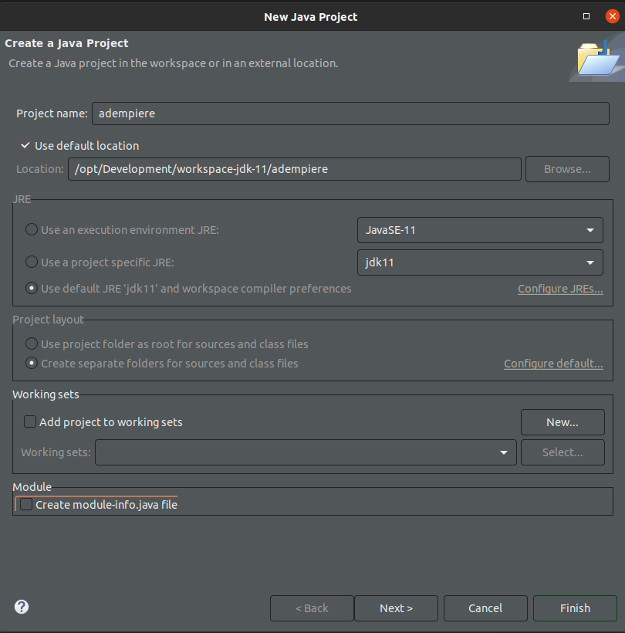Screen dimensions: 625x633
Task: Click the < Back button
Action: (x=312, y=608)
